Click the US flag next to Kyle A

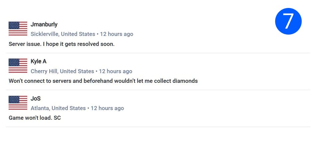tap(18, 66)
